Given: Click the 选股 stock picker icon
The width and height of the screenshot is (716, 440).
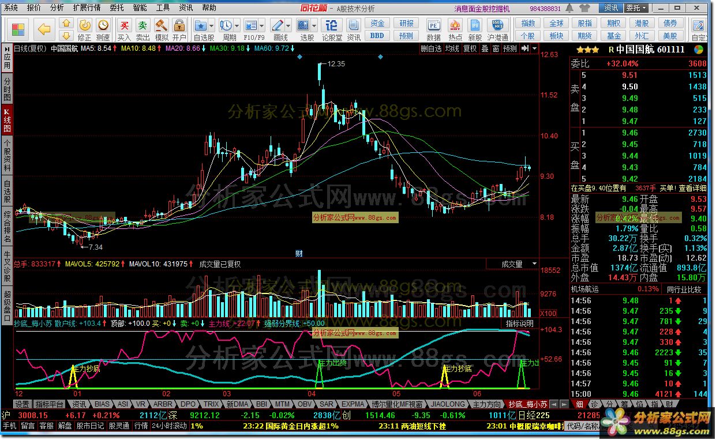Looking at the screenshot, I should (x=303, y=25).
